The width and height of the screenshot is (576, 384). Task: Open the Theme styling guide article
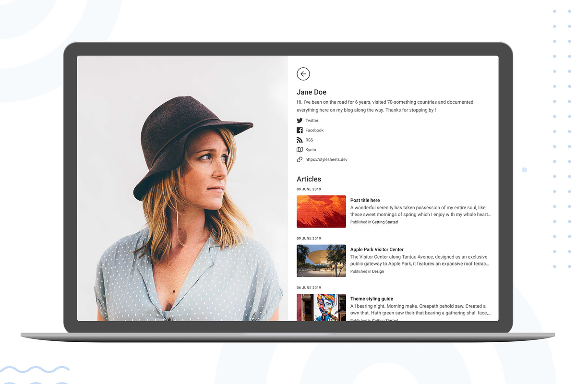tap(372, 299)
